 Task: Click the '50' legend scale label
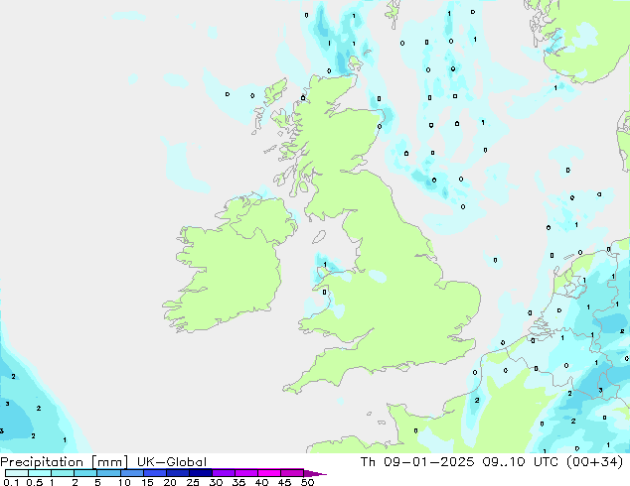pos(307,482)
